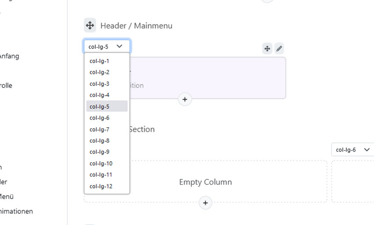374x225 pixels.
Task: Select col-lg-1 from the list
Action: [107, 61]
